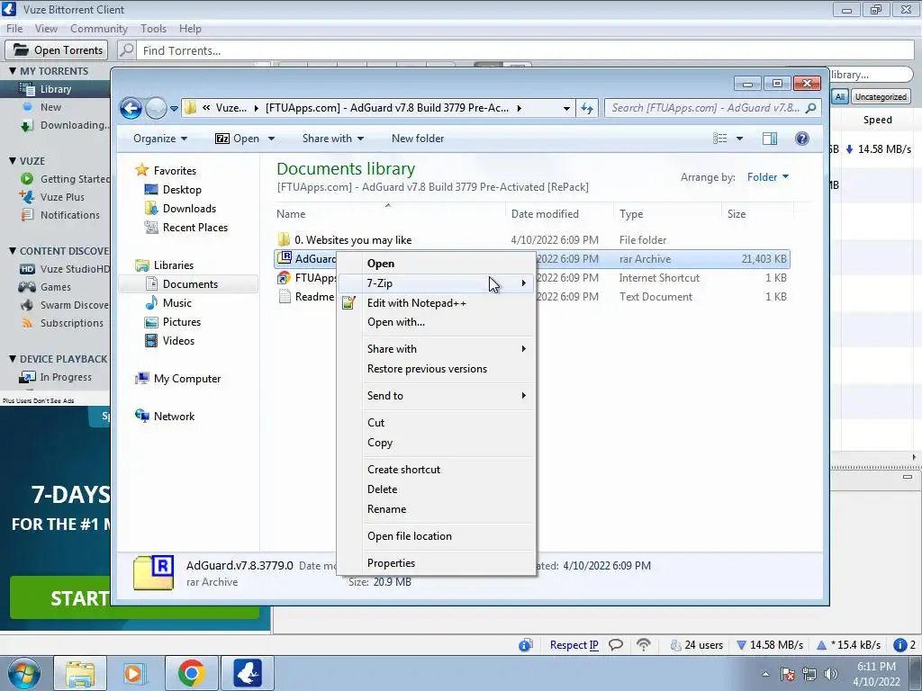Click the refresh icon beside address bar
This screenshot has height=691, width=922.
[587, 108]
